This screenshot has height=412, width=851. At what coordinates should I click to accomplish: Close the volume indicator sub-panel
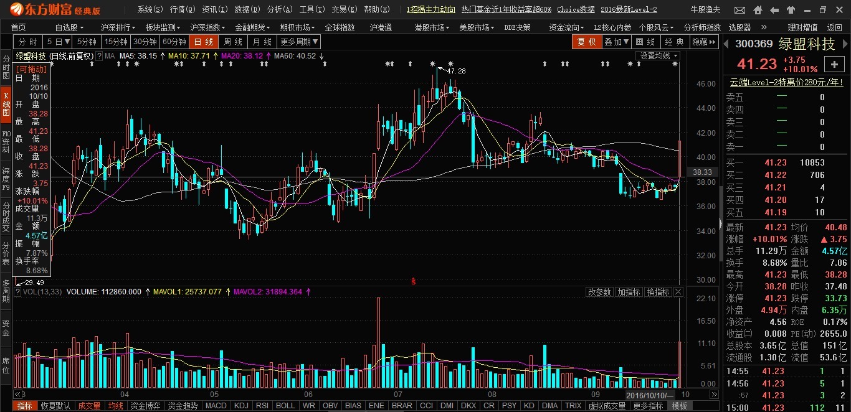coord(678,292)
